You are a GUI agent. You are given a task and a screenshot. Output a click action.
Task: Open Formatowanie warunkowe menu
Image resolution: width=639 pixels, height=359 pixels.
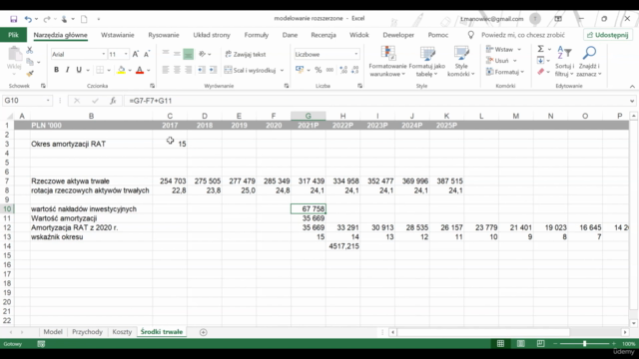click(x=387, y=61)
